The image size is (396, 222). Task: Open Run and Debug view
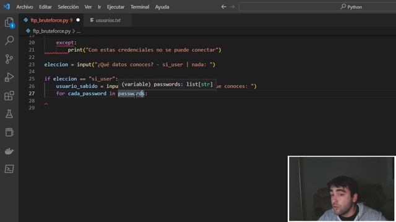click(9, 77)
